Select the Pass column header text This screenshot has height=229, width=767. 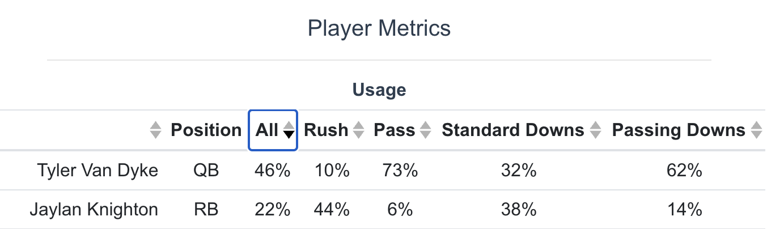[395, 130]
